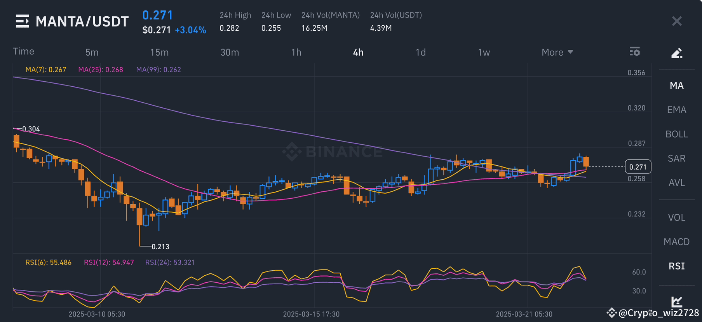Image resolution: width=702 pixels, height=322 pixels.
Task: Switch to the 1h interval
Action: [x=296, y=52]
